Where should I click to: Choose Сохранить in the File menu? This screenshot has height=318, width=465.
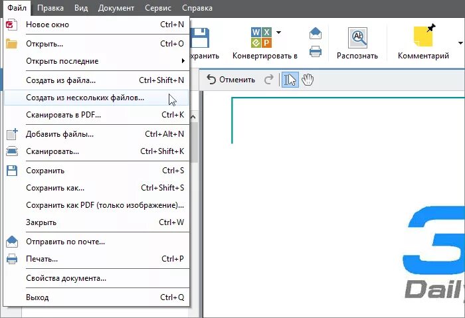tap(96, 171)
